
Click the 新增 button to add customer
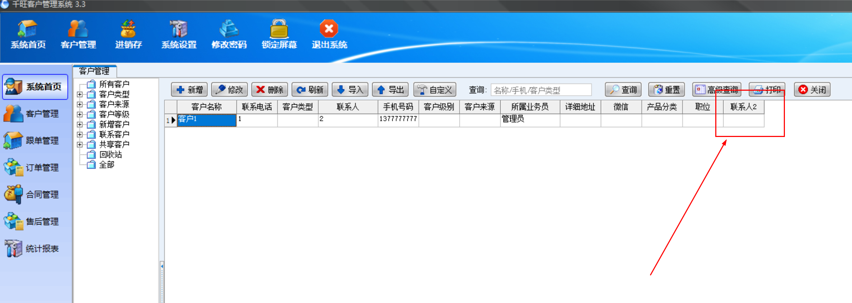(x=189, y=90)
